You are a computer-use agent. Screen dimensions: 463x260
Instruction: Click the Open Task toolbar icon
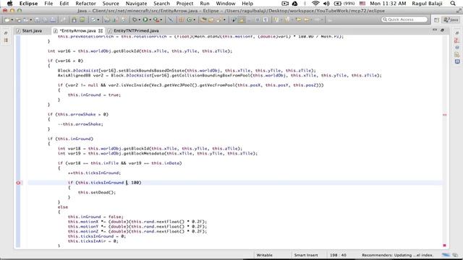pos(211,19)
